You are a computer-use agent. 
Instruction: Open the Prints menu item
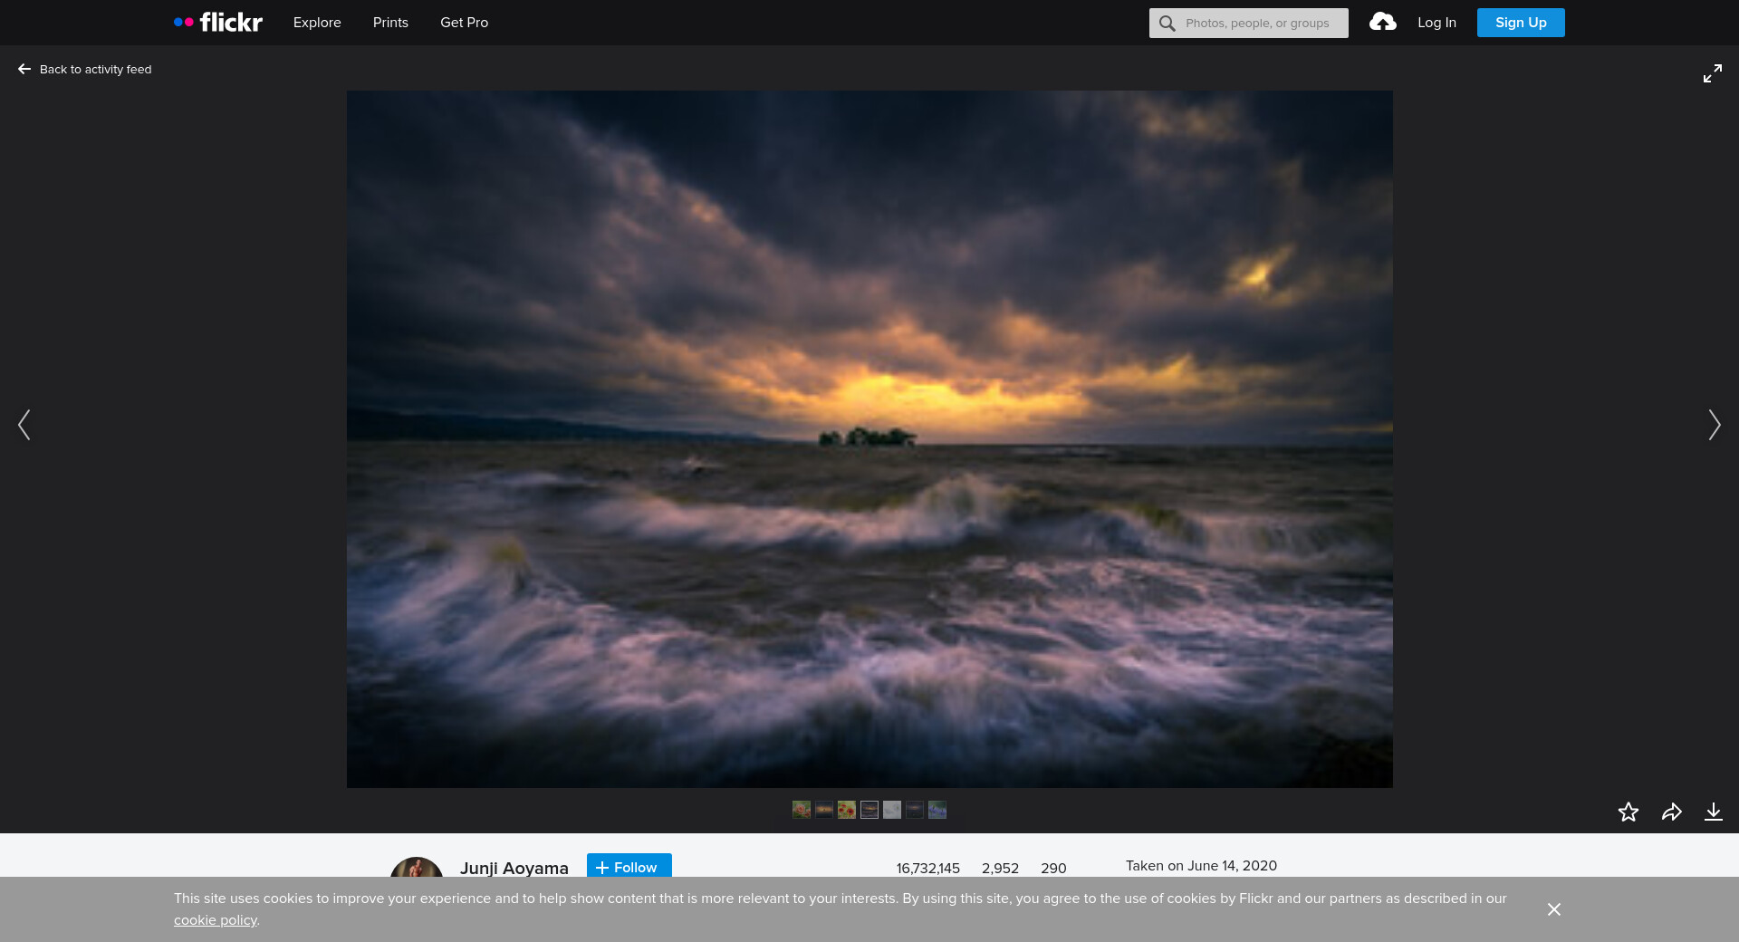click(x=390, y=23)
